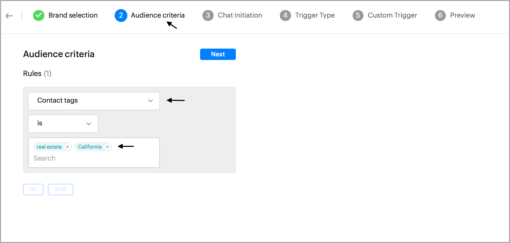Remove the real estate tag
The image size is (510, 243).
coord(68,147)
